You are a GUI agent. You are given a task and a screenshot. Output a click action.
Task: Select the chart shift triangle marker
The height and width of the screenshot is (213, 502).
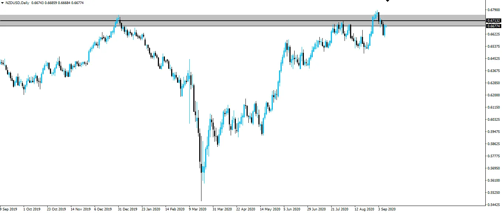pyautogui.click(x=387, y=1)
